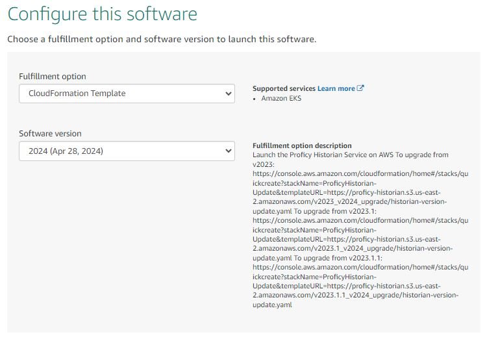Click the Software version field label

click(x=50, y=134)
